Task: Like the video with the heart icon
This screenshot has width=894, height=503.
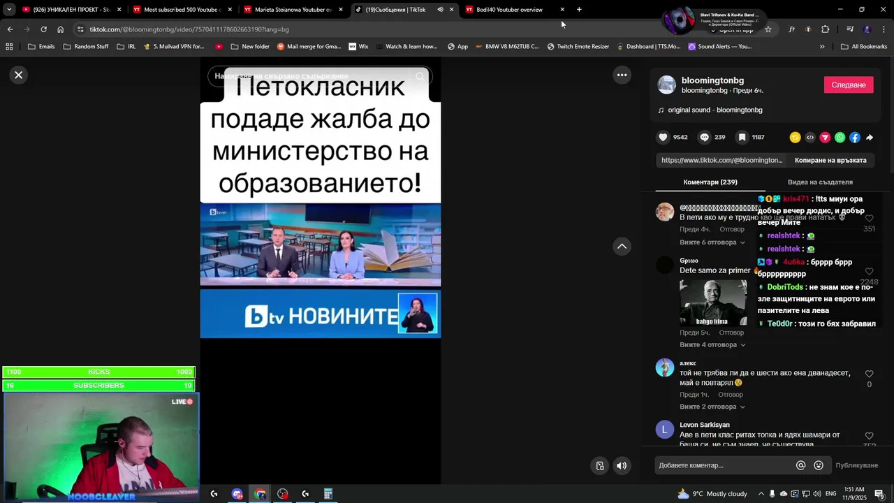Action: pyautogui.click(x=664, y=138)
